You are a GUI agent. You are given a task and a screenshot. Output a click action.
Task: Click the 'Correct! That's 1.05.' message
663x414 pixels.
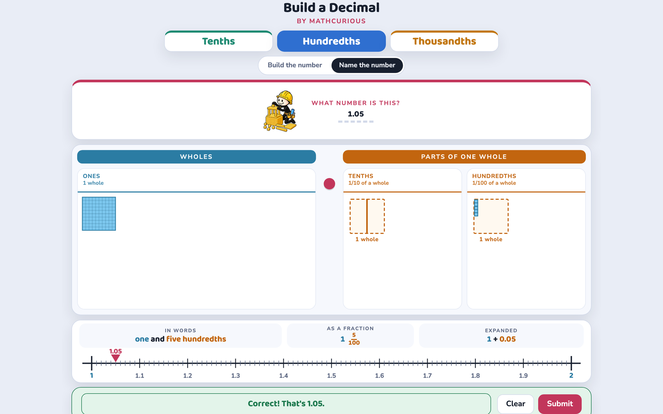click(286, 404)
